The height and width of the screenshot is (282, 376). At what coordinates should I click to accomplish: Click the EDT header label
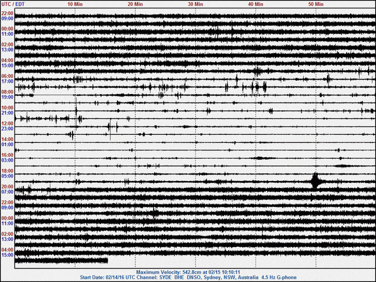coord(20,4)
